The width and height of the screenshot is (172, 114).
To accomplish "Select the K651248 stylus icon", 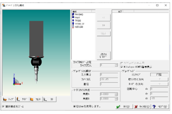I will (x=73, y=26).
